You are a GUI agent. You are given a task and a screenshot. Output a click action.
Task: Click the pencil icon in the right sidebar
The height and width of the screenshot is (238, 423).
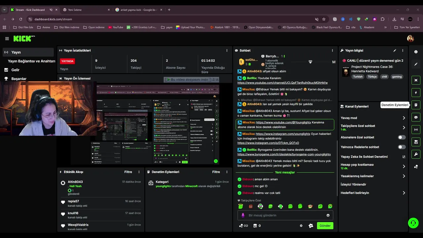click(416, 64)
